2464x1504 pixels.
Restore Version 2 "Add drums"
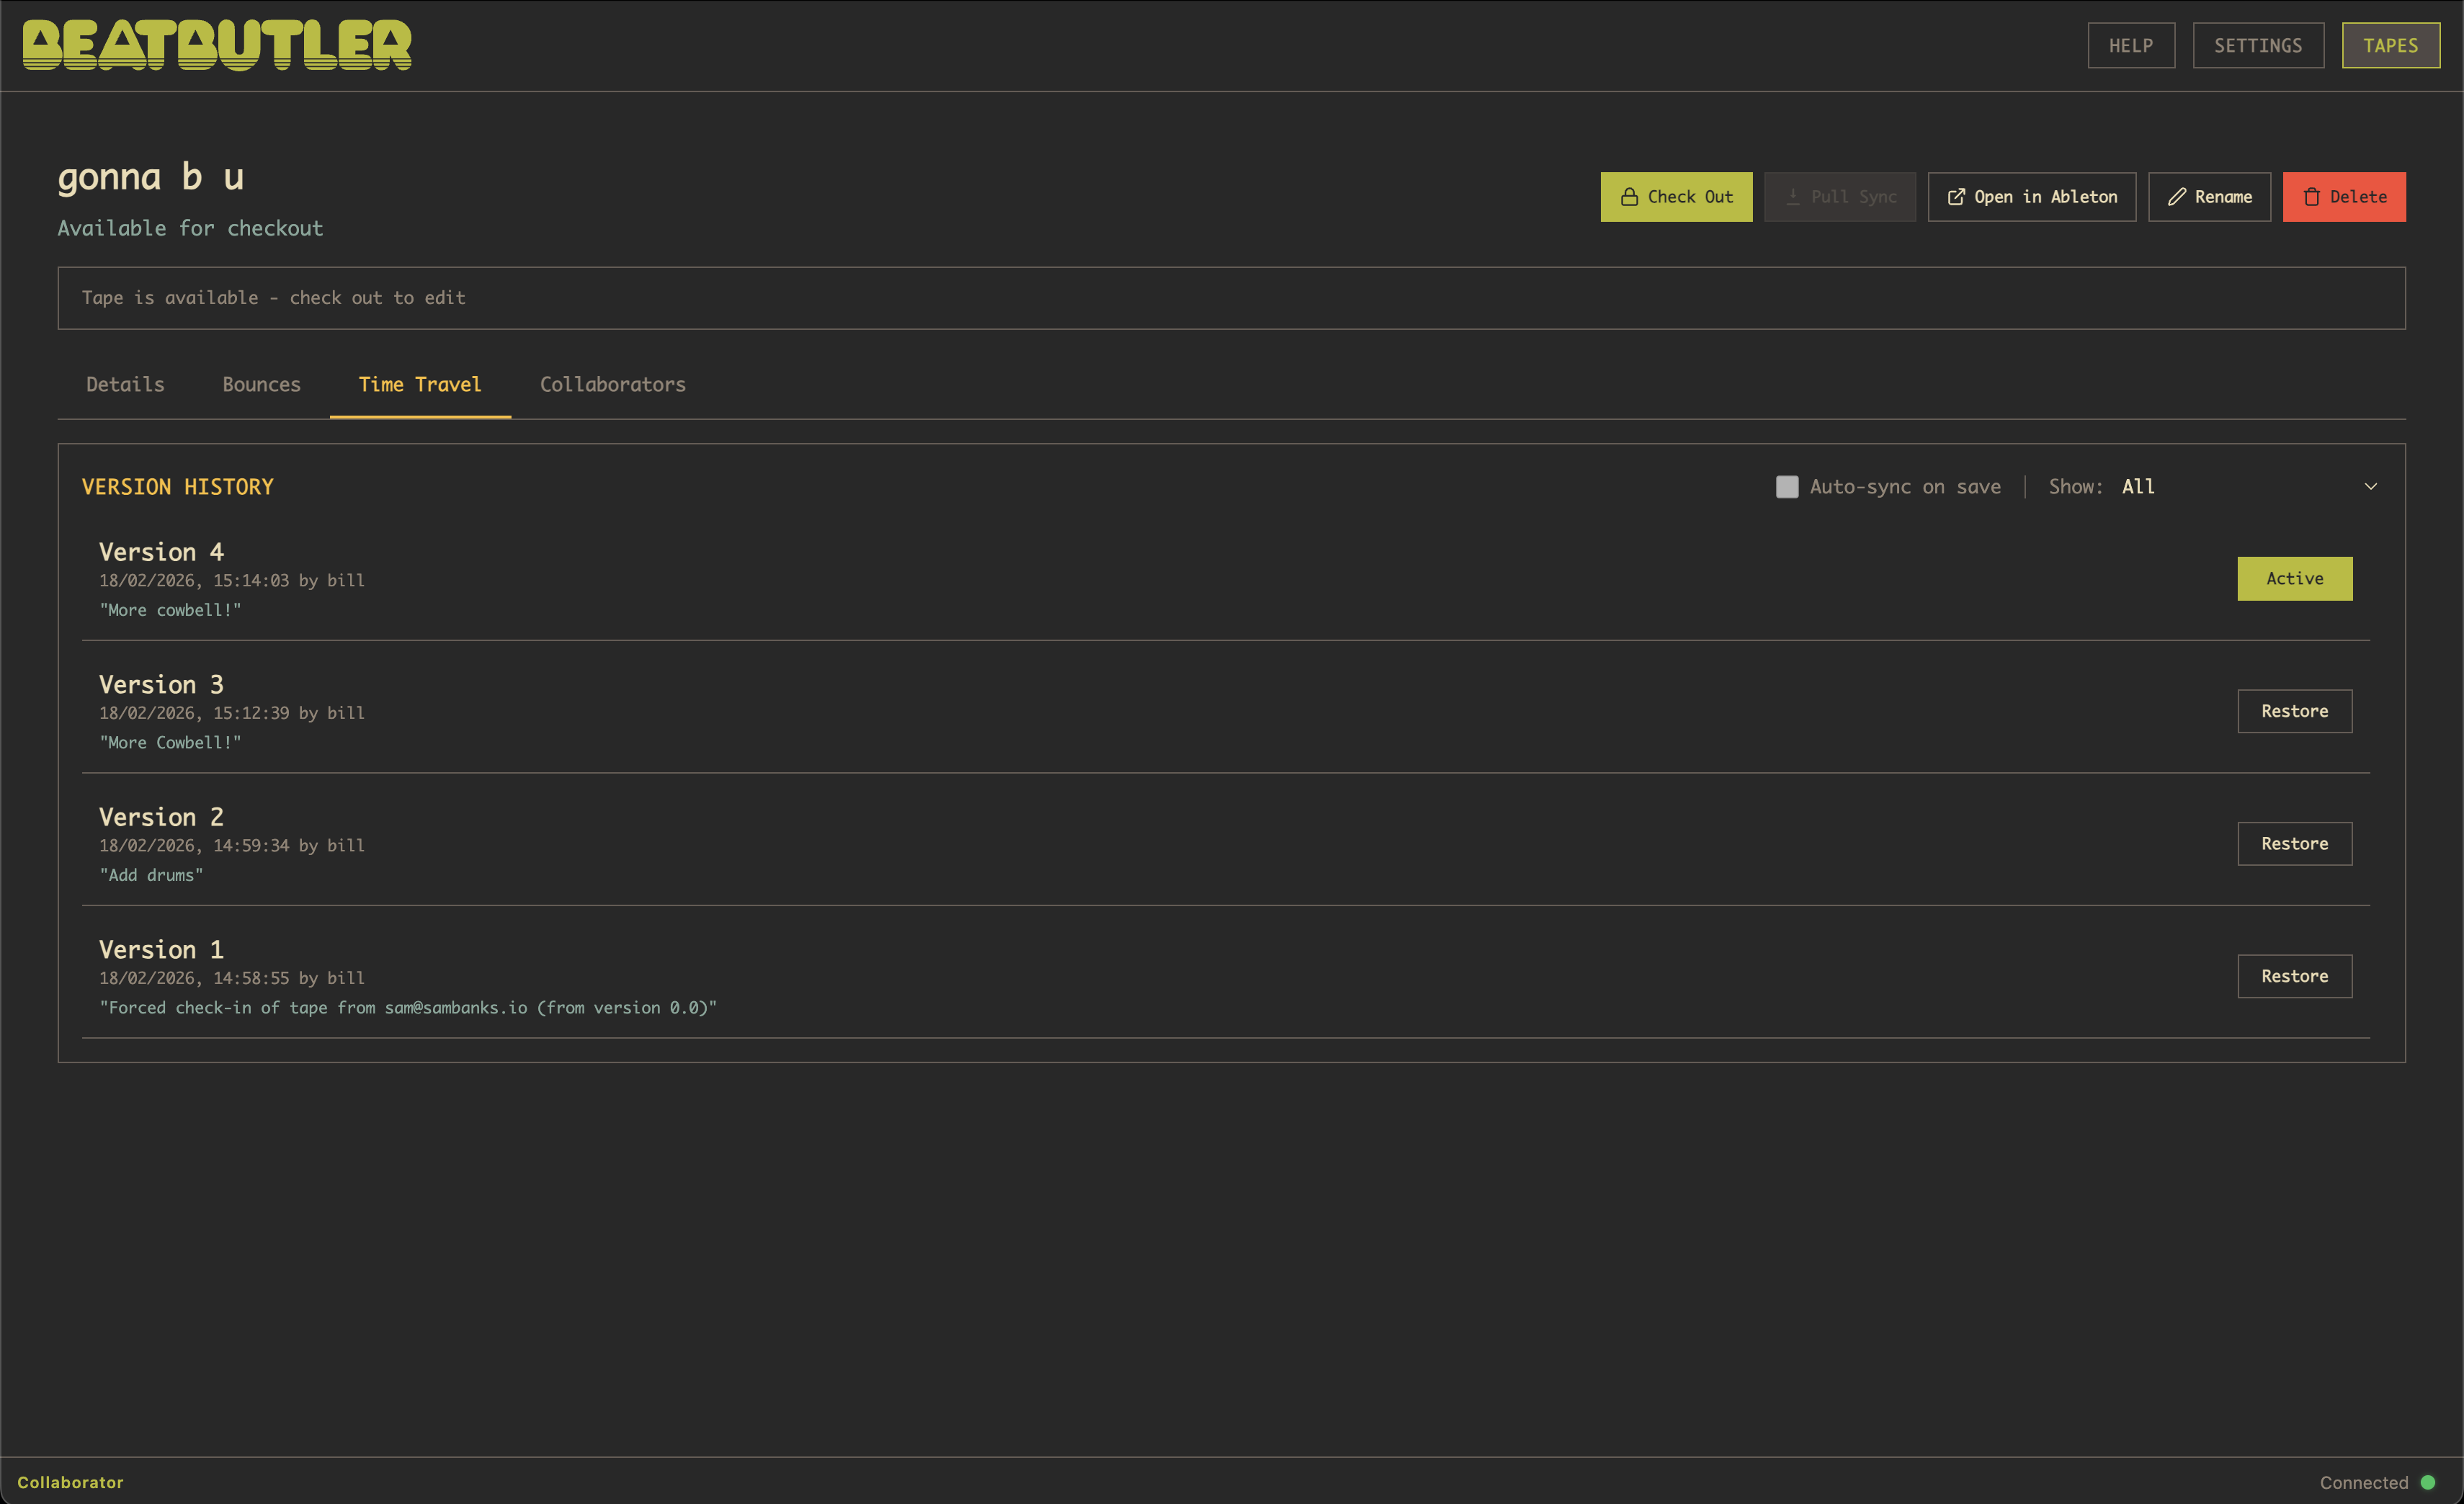pos(2294,844)
